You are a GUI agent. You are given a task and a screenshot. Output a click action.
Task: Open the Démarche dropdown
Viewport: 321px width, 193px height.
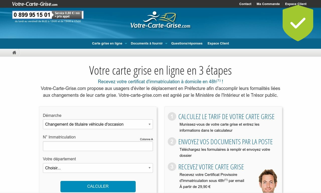(98, 124)
